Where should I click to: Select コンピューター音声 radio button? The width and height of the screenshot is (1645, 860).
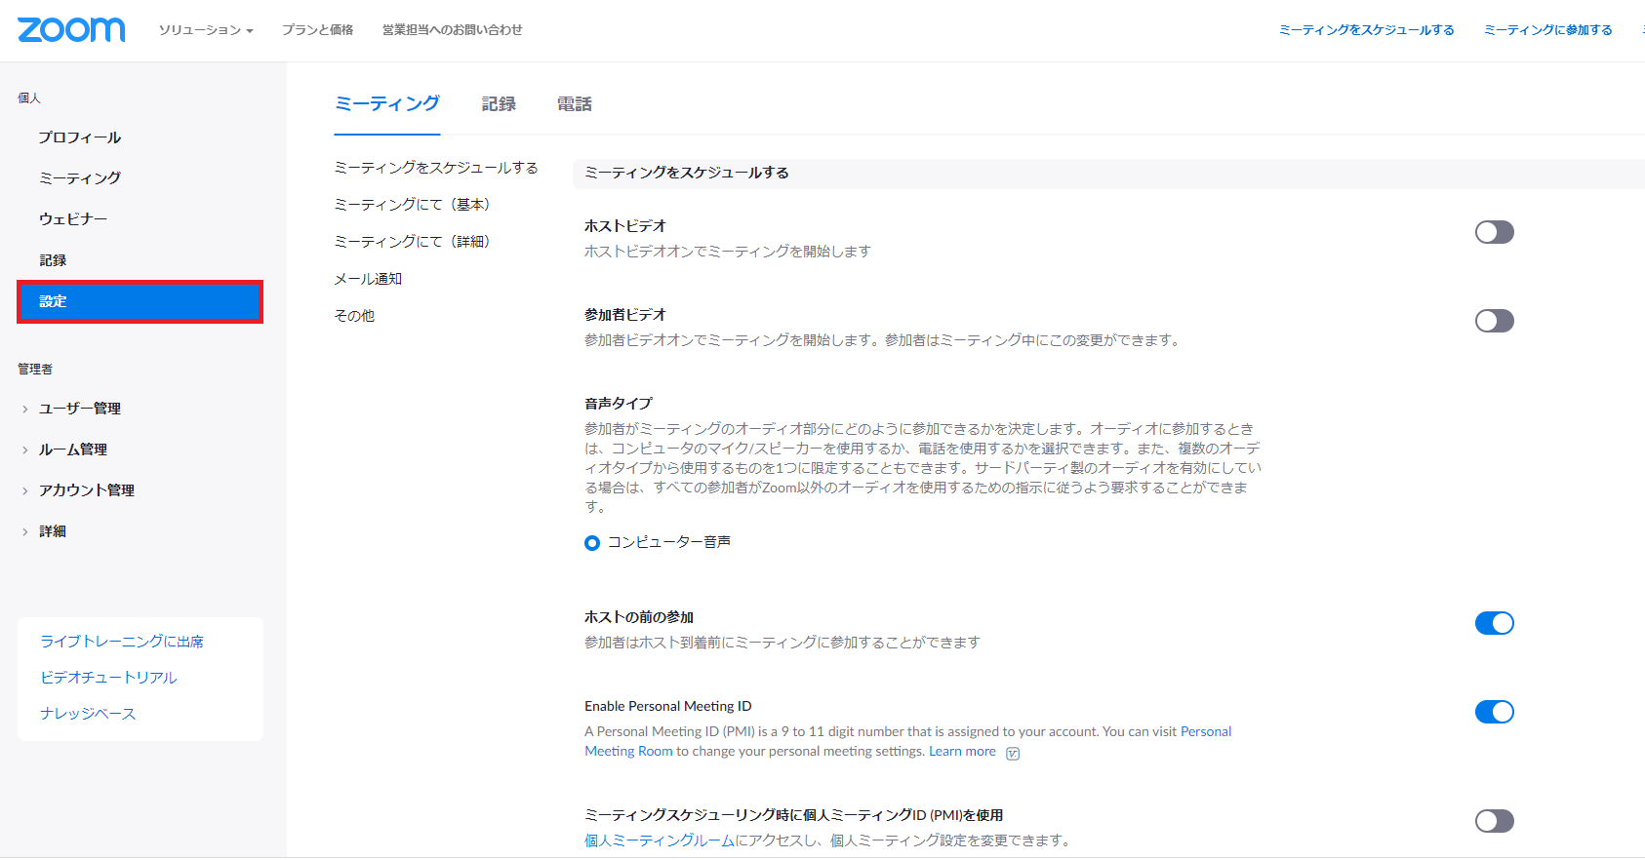[x=592, y=543]
